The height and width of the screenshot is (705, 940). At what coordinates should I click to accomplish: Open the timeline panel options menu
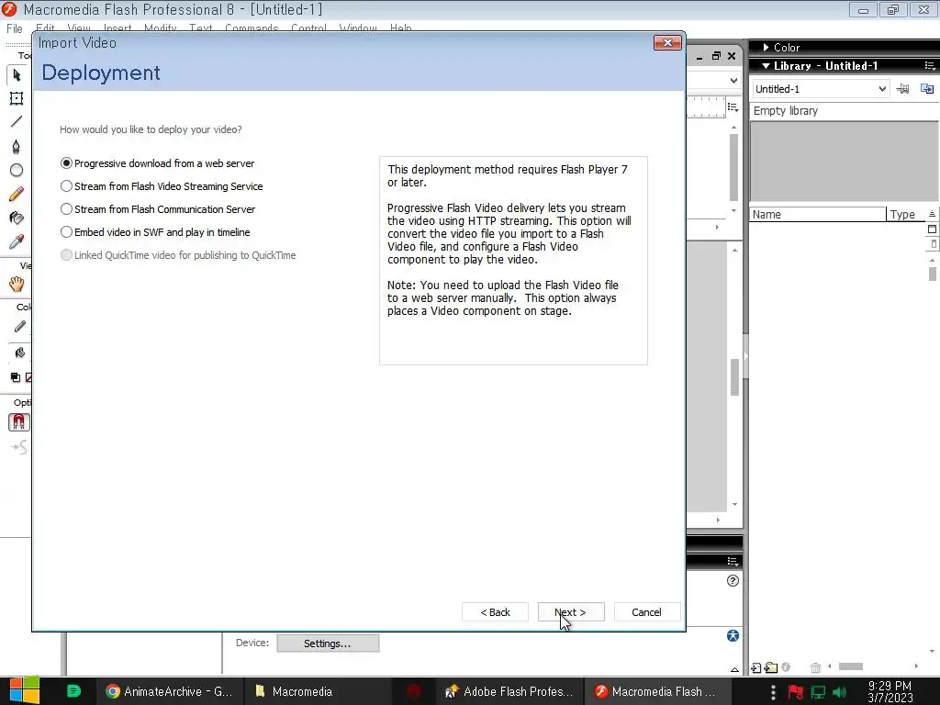tap(733, 106)
